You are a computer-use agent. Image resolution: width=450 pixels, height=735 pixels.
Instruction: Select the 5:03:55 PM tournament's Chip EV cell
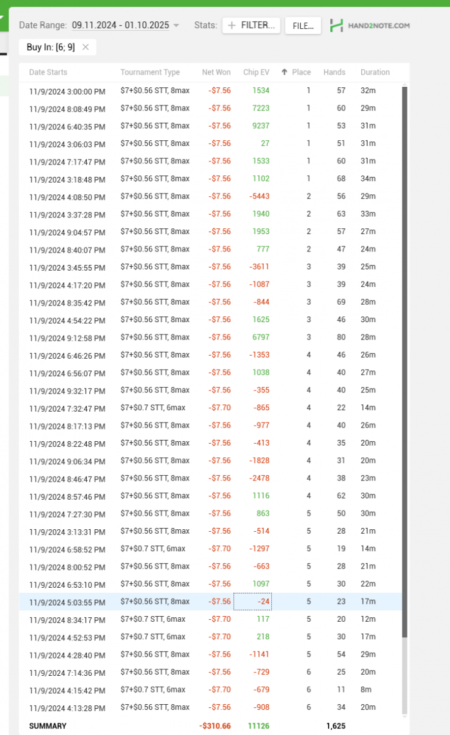point(253,602)
